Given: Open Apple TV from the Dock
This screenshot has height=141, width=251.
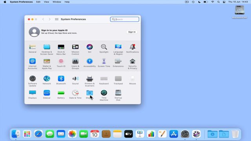Looking at the screenshot, I should coord(129,134).
